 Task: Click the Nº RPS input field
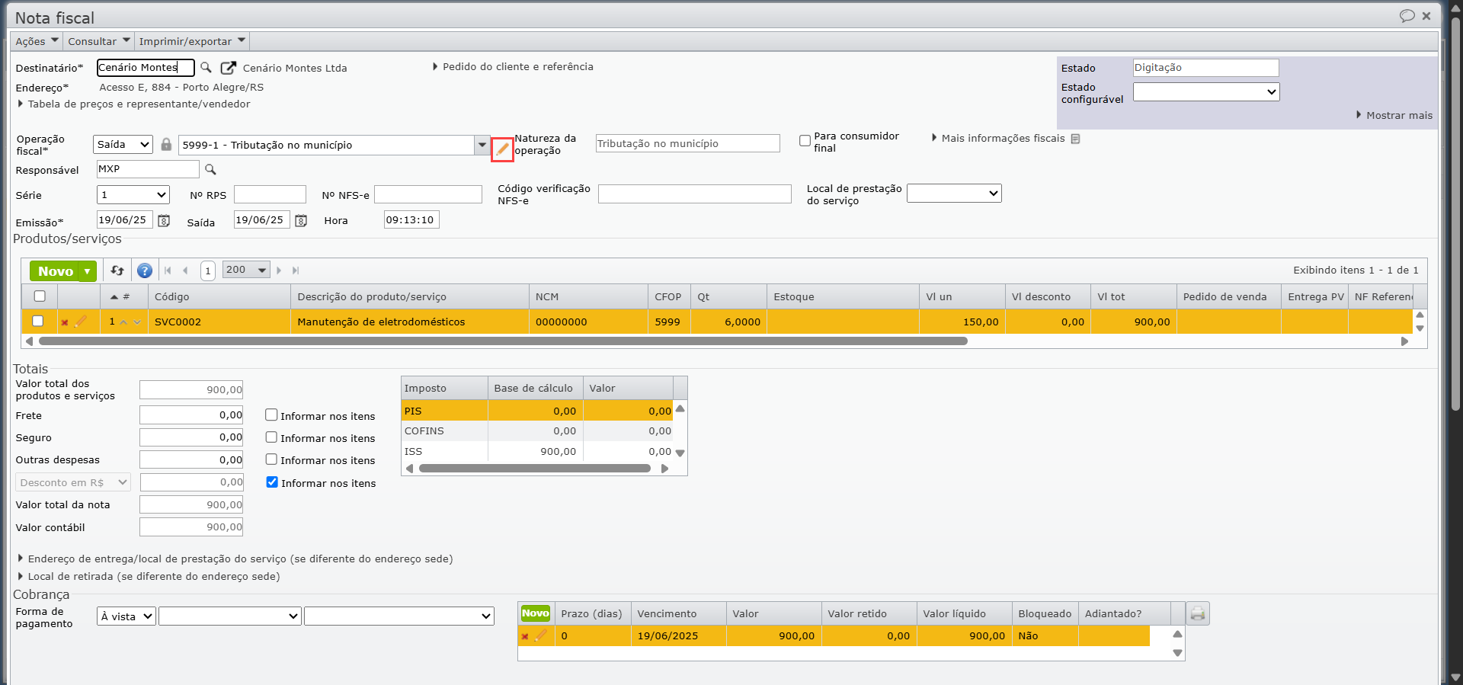pos(270,195)
